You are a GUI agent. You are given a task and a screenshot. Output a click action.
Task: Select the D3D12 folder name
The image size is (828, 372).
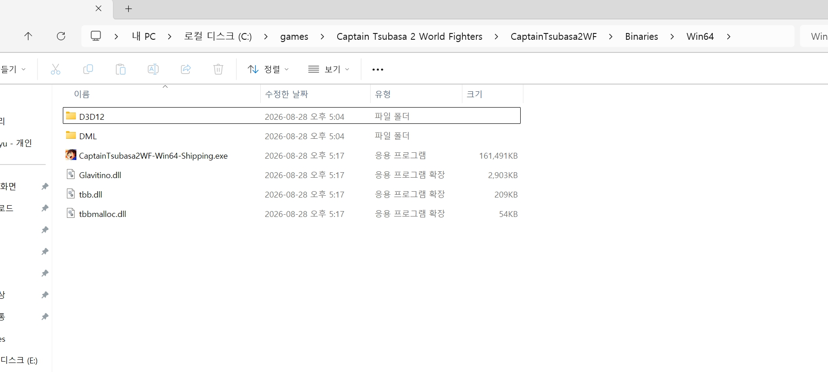92,117
